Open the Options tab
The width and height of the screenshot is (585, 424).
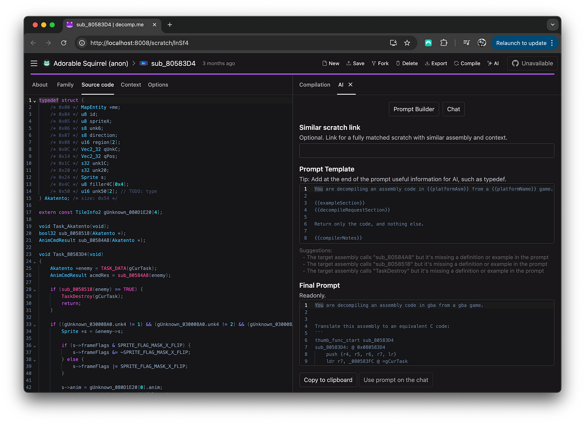click(x=158, y=84)
